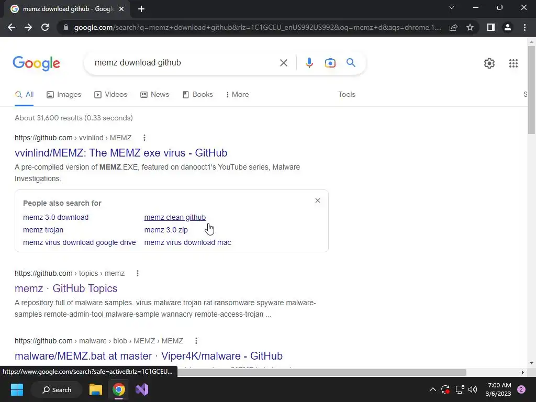Go back with the browser back arrow
536x402 pixels.
[12, 27]
